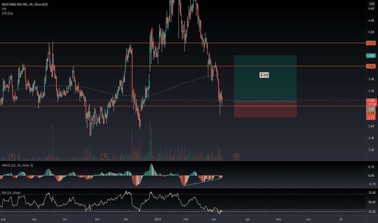The width and height of the screenshot is (378, 223).
Task: Click the orange 4.02 price label
Action: point(371,43)
